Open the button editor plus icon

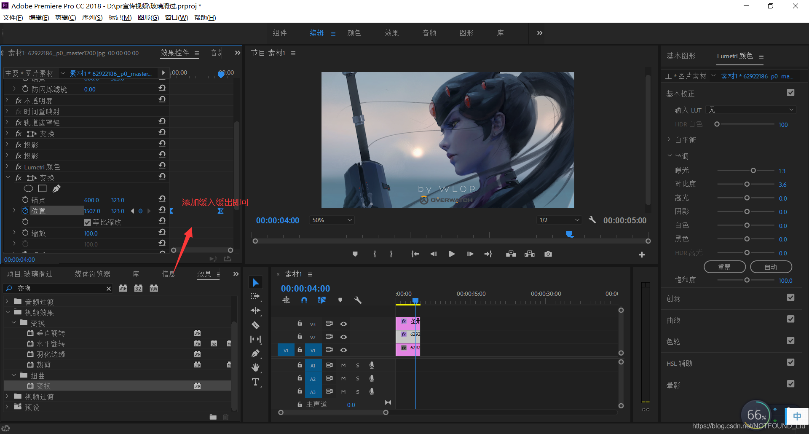(642, 255)
